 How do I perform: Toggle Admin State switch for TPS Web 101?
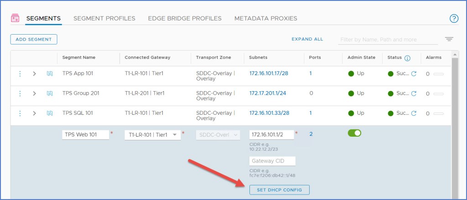pyautogui.click(x=354, y=133)
